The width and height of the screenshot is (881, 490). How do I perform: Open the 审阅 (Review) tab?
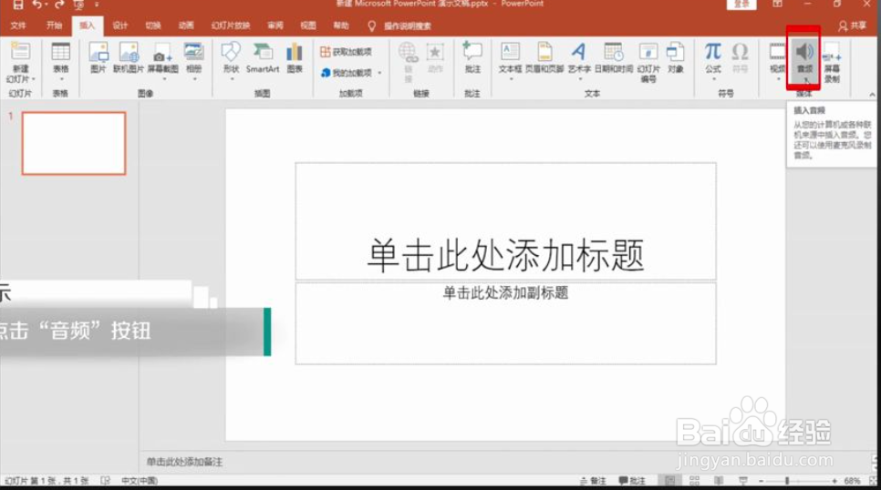tap(275, 26)
